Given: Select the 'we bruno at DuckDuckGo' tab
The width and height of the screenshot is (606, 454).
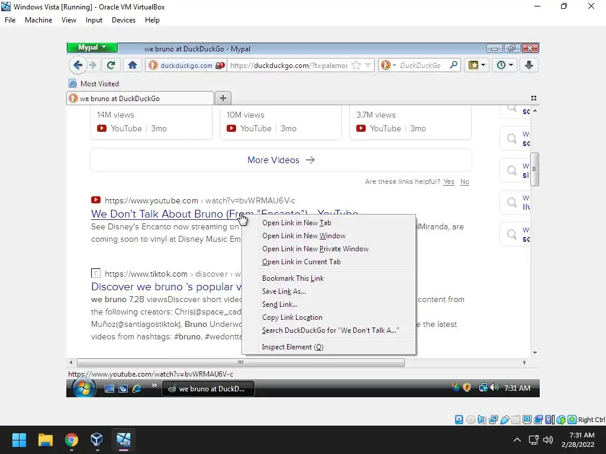Looking at the screenshot, I should (x=140, y=99).
